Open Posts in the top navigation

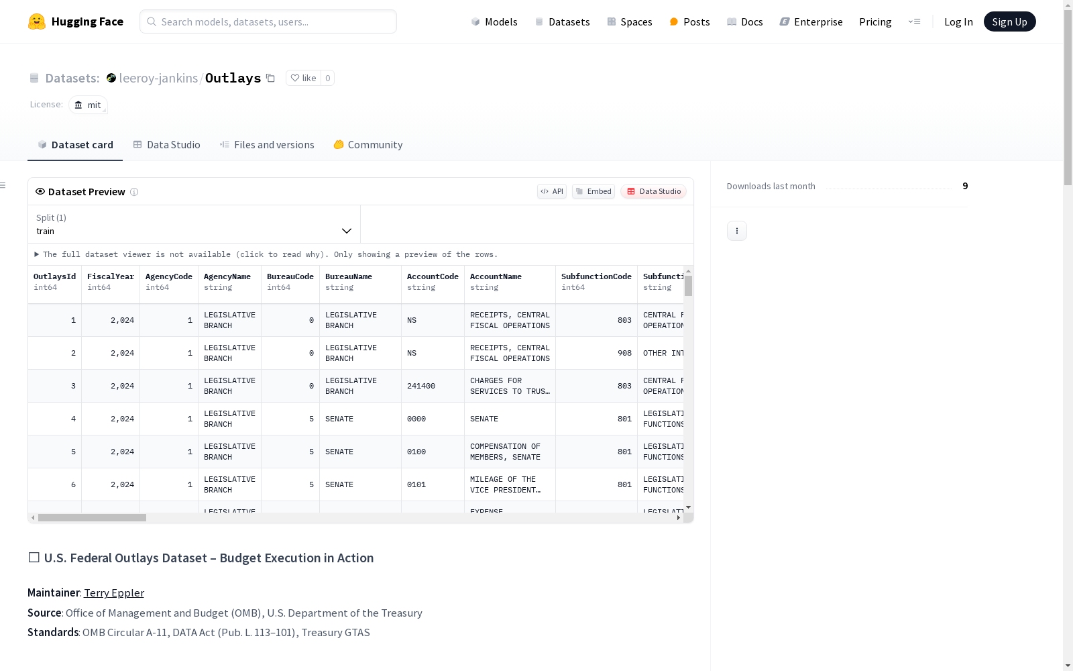tap(689, 21)
